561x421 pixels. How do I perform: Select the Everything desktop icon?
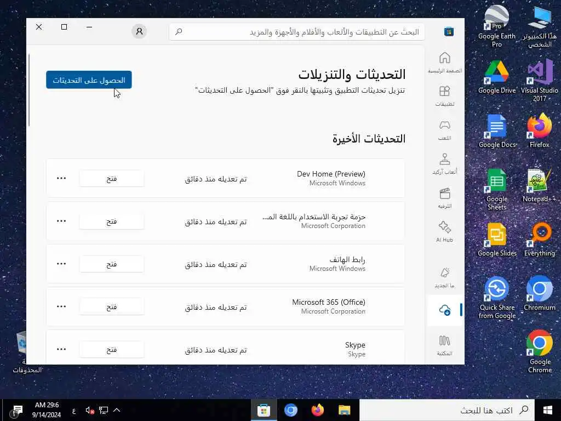tap(540, 240)
